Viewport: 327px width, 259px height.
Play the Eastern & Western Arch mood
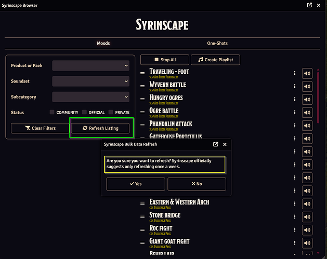point(307,204)
